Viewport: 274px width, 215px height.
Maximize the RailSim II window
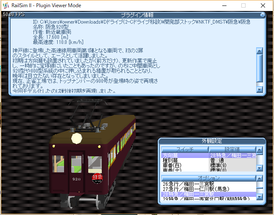(x=243, y=5)
